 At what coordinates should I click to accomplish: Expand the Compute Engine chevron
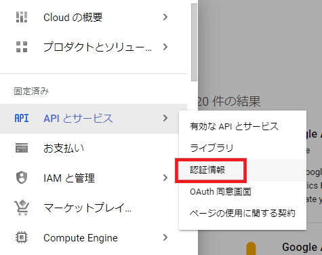pos(165,237)
